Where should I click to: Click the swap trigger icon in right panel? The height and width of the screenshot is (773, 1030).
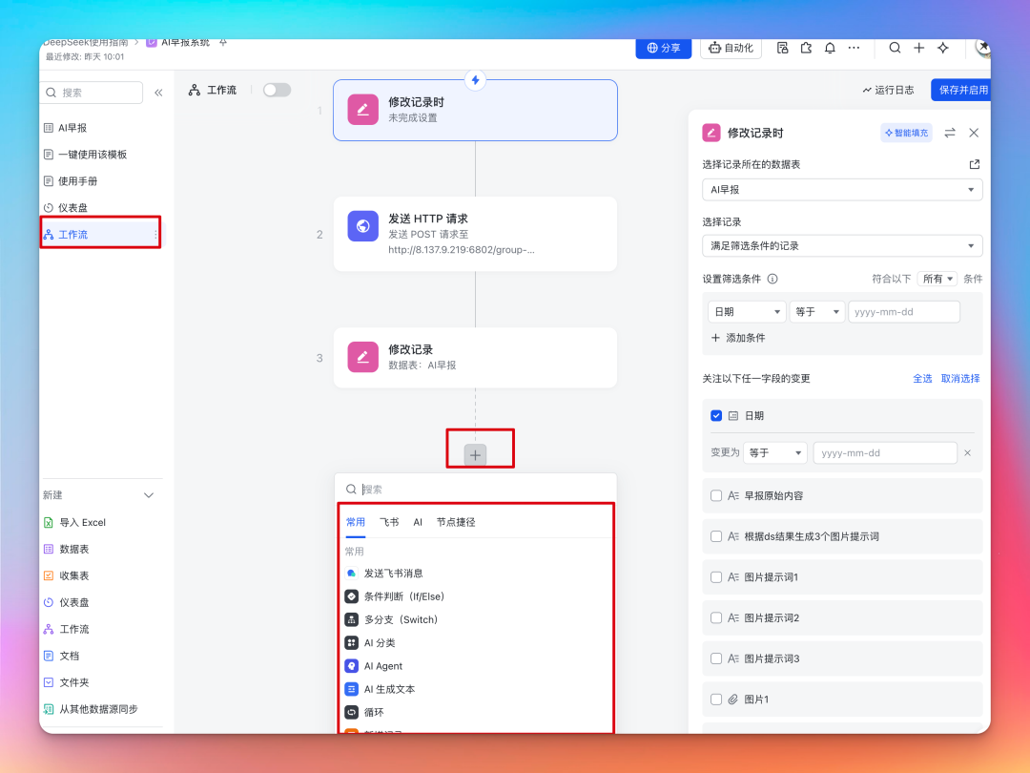[950, 133]
